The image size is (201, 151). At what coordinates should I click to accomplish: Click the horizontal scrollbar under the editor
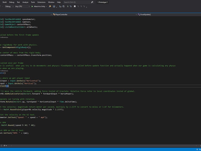(100, 145)
